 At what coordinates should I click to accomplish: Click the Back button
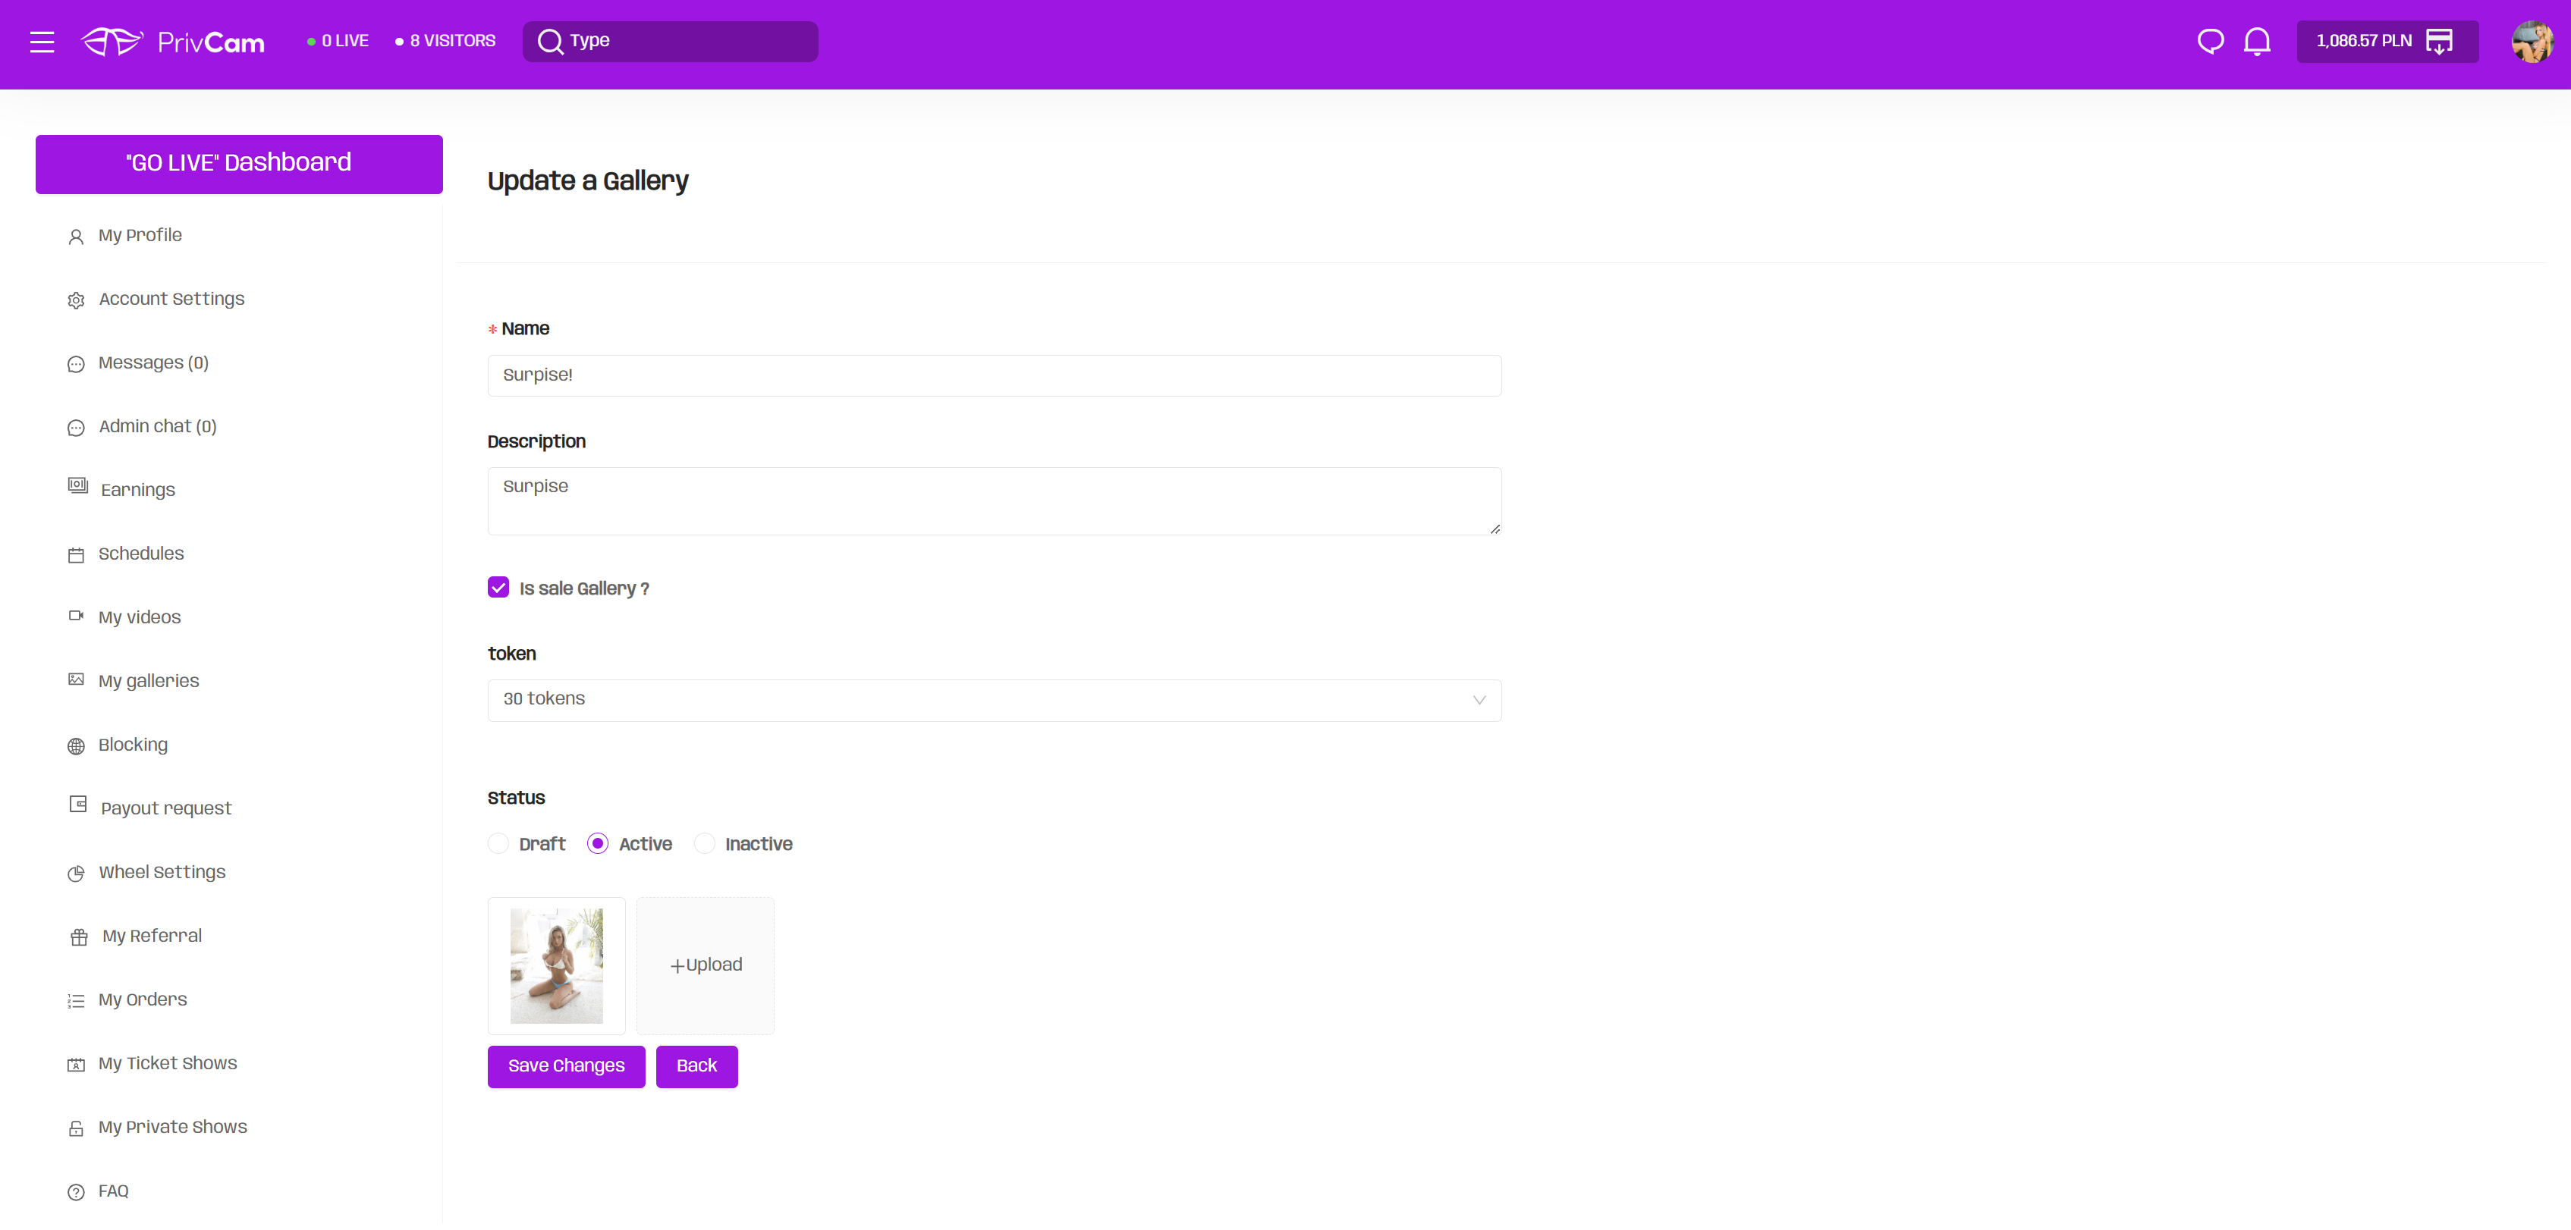click(696, 1065)
